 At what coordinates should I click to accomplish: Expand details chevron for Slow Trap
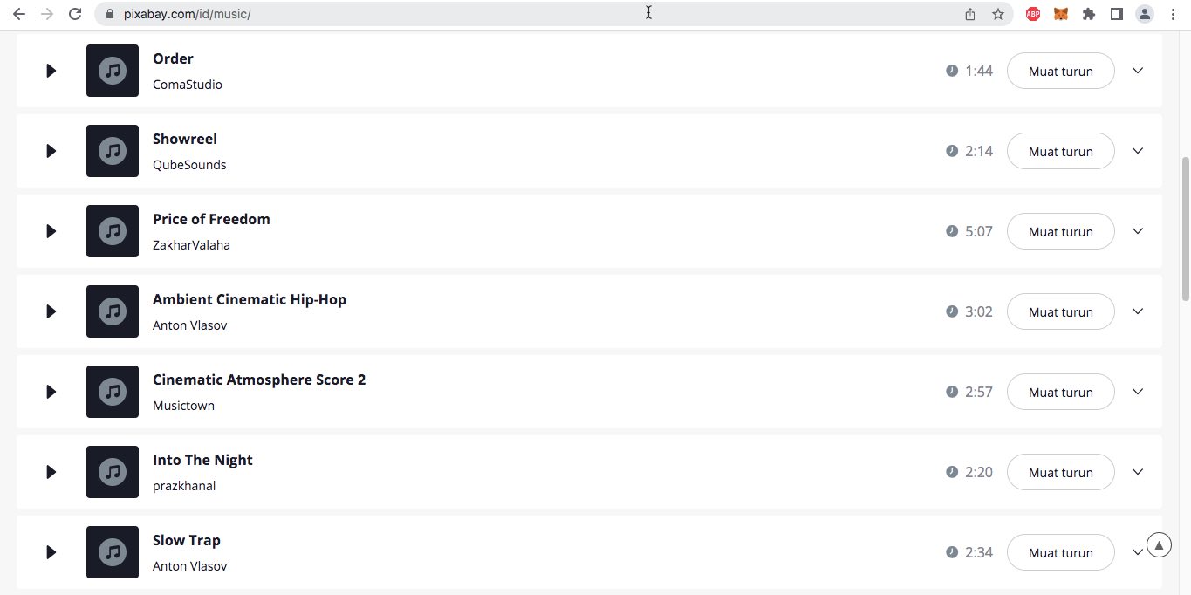click(1137, 552)
